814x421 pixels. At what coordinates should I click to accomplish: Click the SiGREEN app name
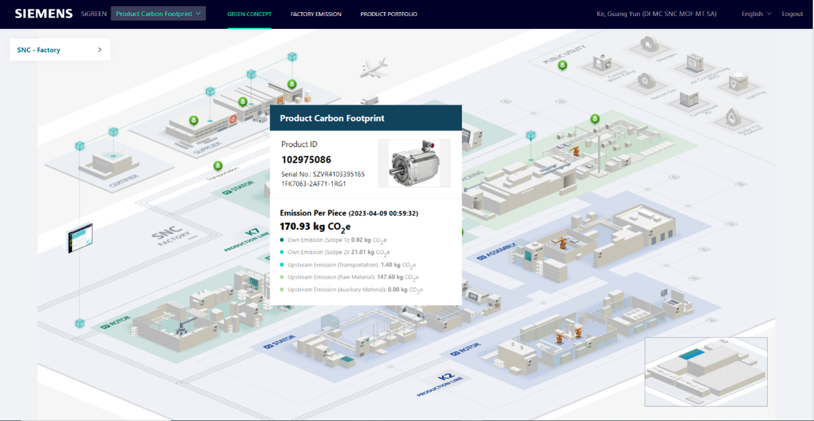(x=94, y=13)
